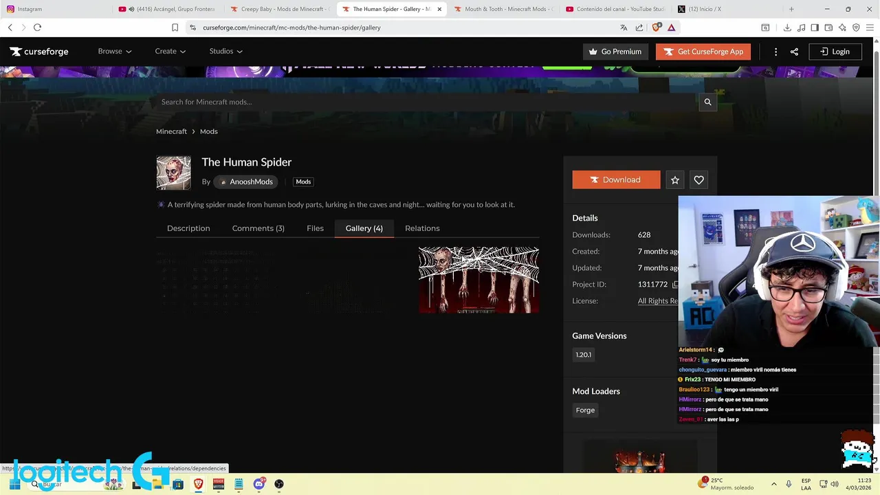Switch to the Contenido del canal YouTube Studio tab

click(615, 9)
